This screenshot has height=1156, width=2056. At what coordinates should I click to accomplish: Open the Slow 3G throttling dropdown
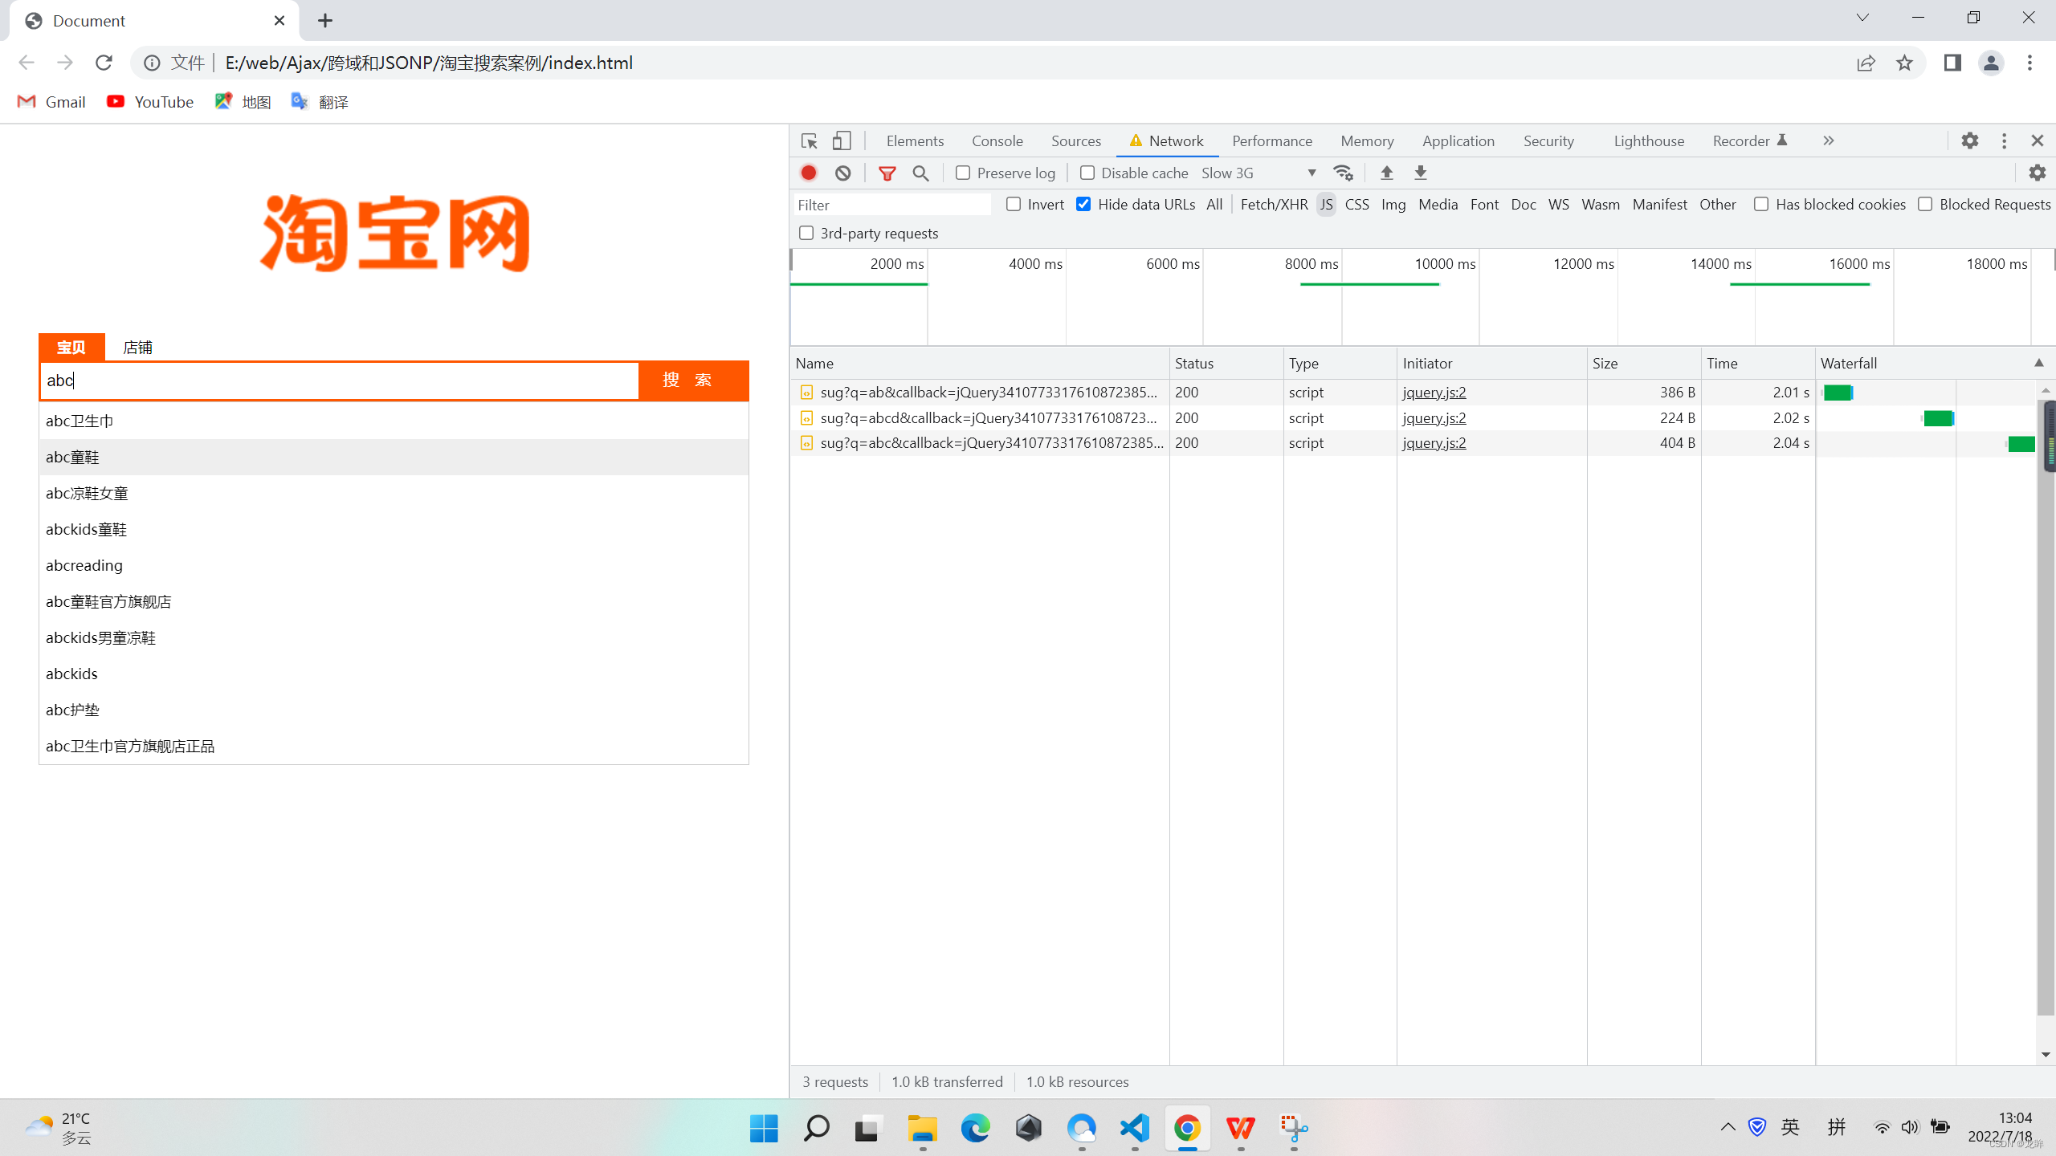coord(1258,173)
